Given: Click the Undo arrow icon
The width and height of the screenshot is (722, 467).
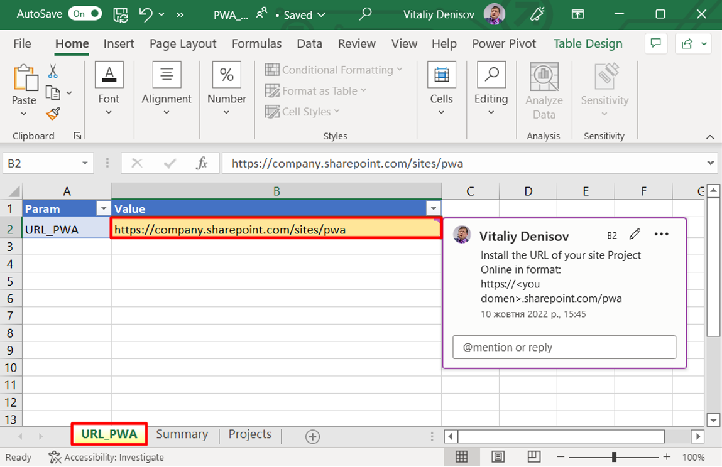Looking at the screenshot, I should [x=146, y=14].
